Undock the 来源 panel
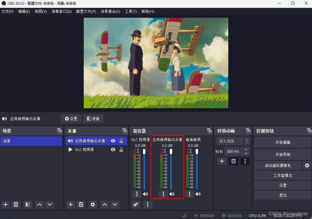 [124, 131]
